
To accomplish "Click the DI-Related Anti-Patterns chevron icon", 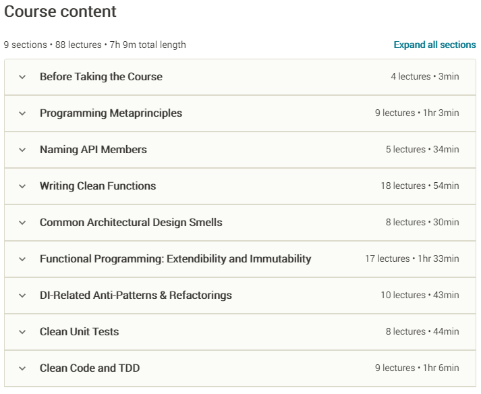I will 22,295.
